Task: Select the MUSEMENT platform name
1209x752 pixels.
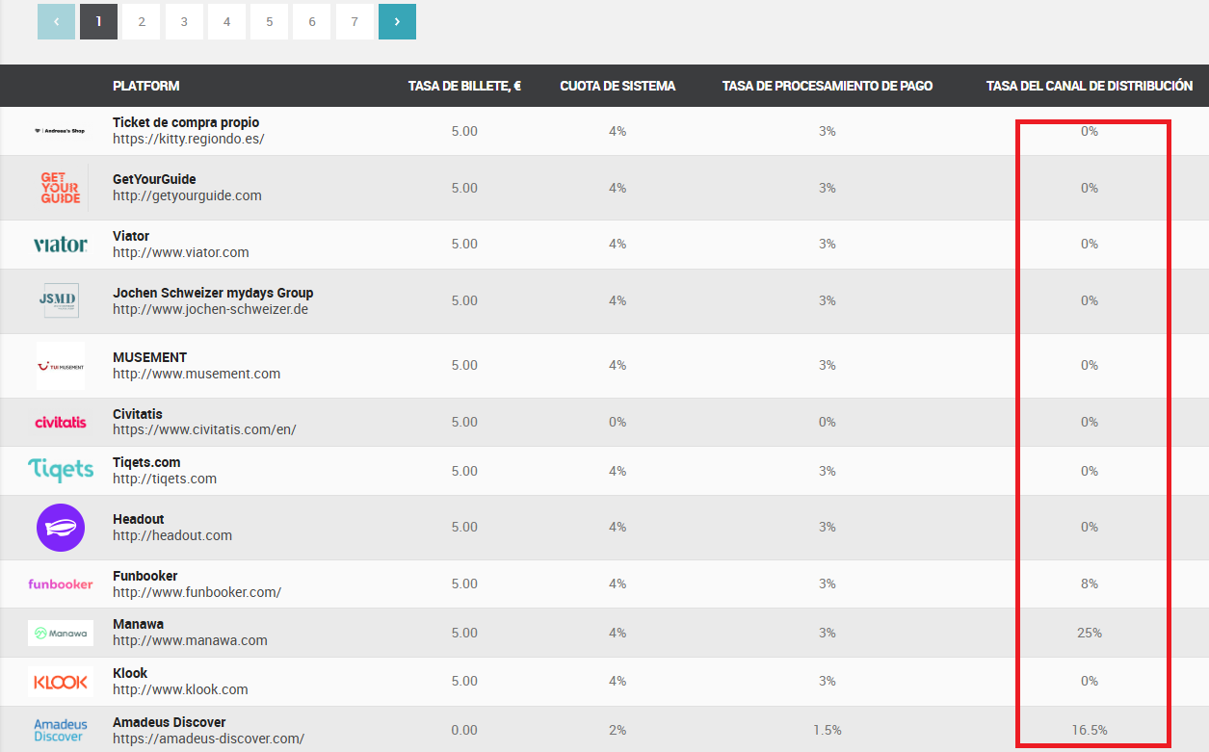Action: tap(149, 357)
